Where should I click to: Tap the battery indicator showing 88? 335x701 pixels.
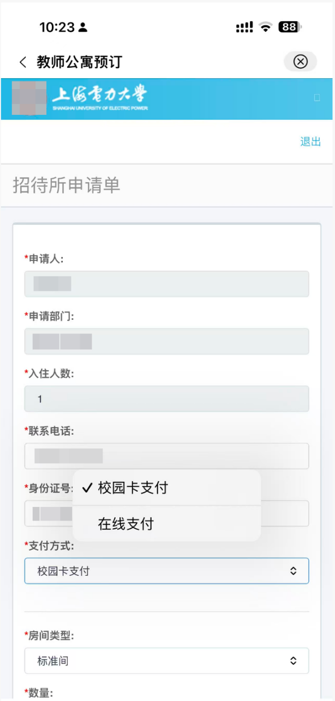click(290, 27)
